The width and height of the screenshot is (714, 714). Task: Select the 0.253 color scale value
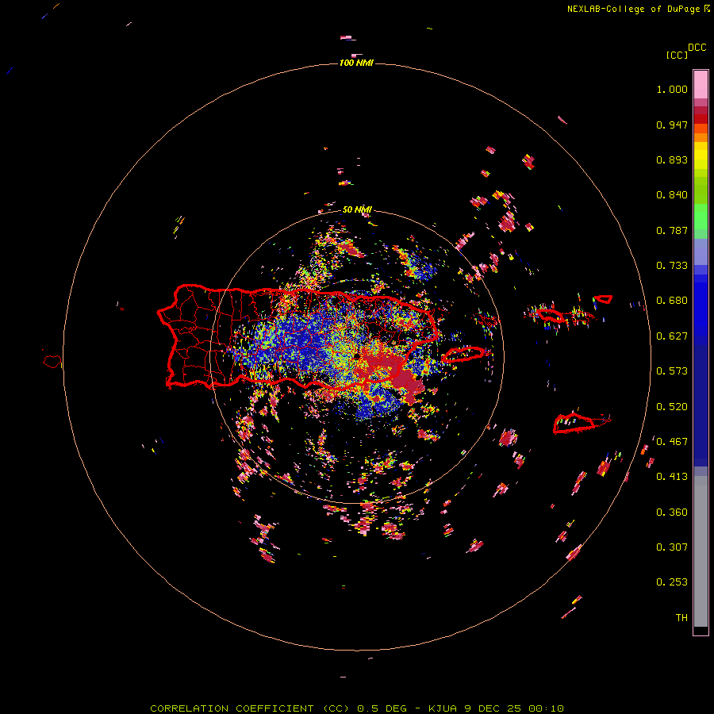672,582
